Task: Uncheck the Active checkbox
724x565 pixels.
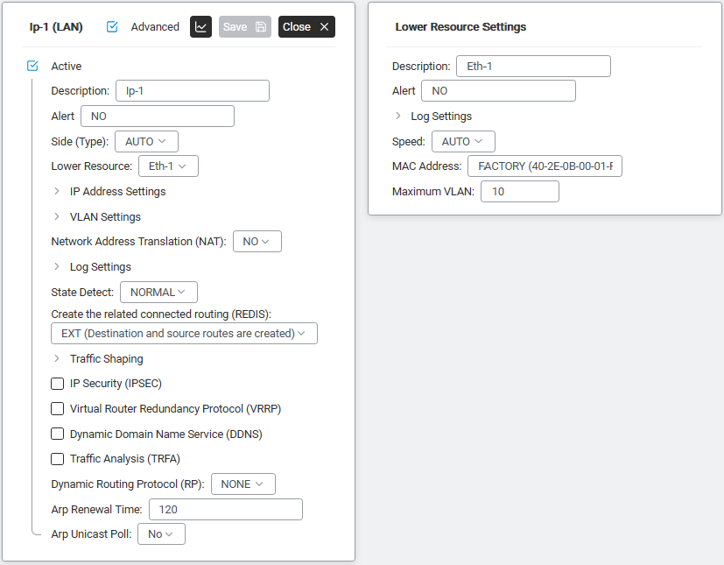Action: coord(33,66)
